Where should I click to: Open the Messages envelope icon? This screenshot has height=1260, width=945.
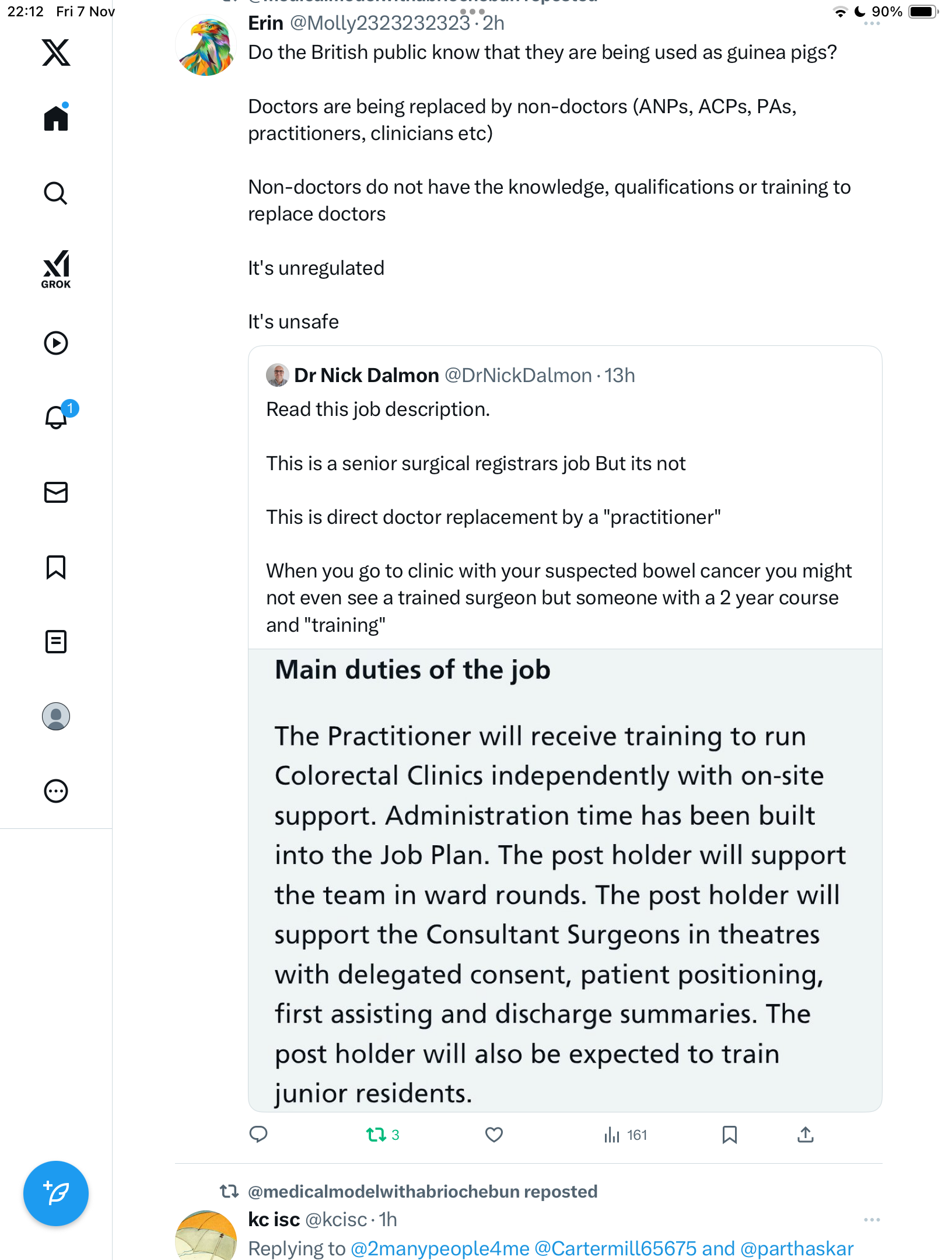point(56,492)
